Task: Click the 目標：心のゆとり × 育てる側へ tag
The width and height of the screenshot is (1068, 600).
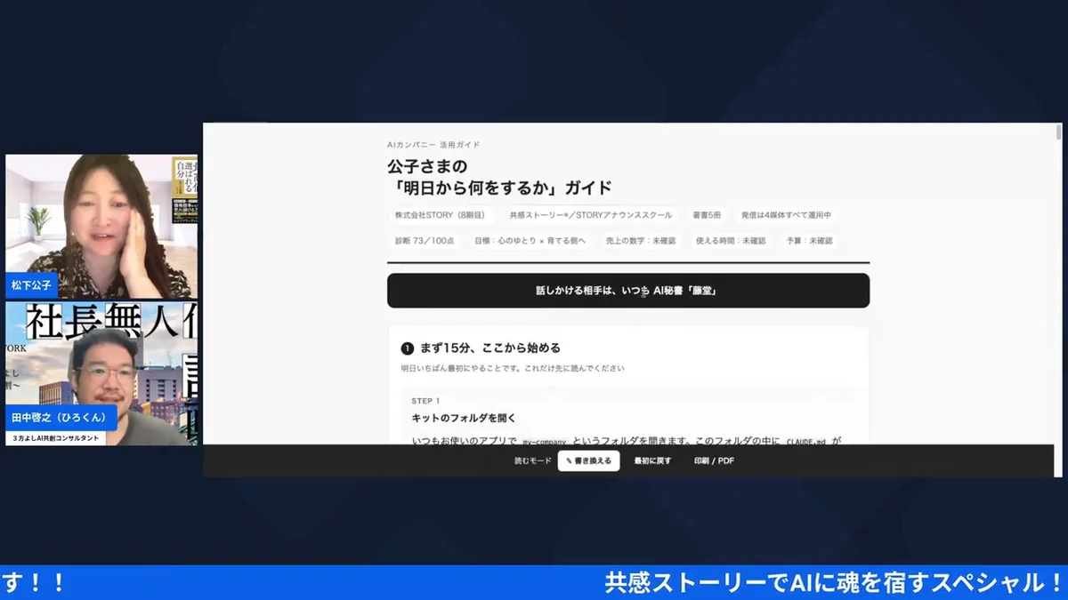Action: (x=530, y=241)
